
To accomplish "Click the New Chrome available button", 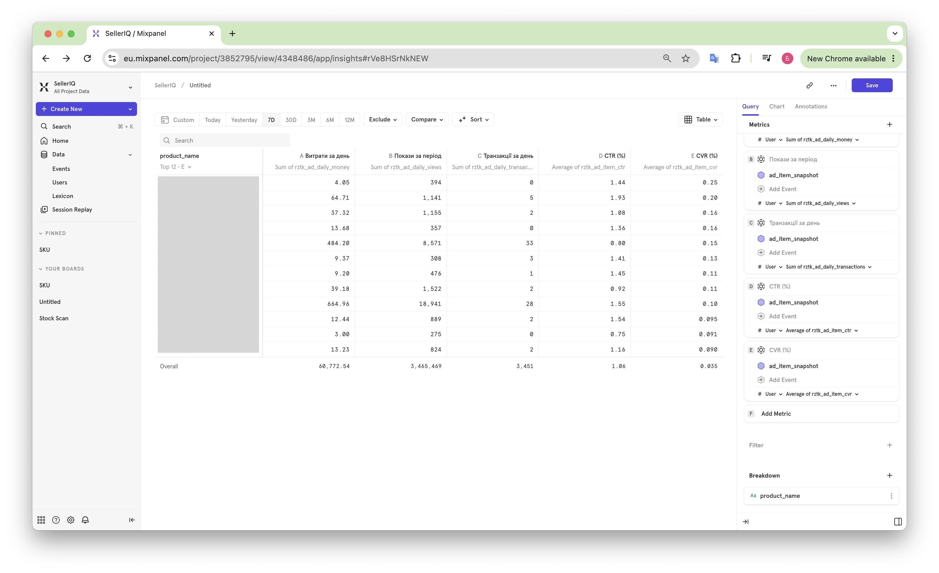I will [x=851, y=58].
